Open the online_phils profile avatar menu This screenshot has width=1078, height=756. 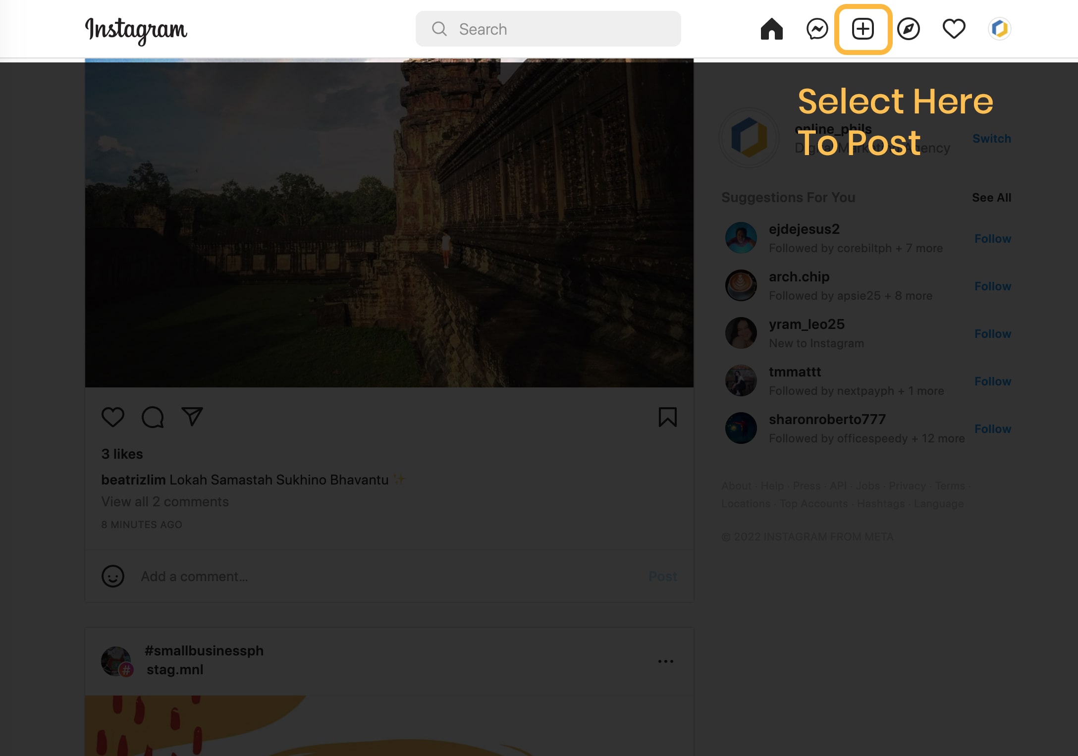1000,29
